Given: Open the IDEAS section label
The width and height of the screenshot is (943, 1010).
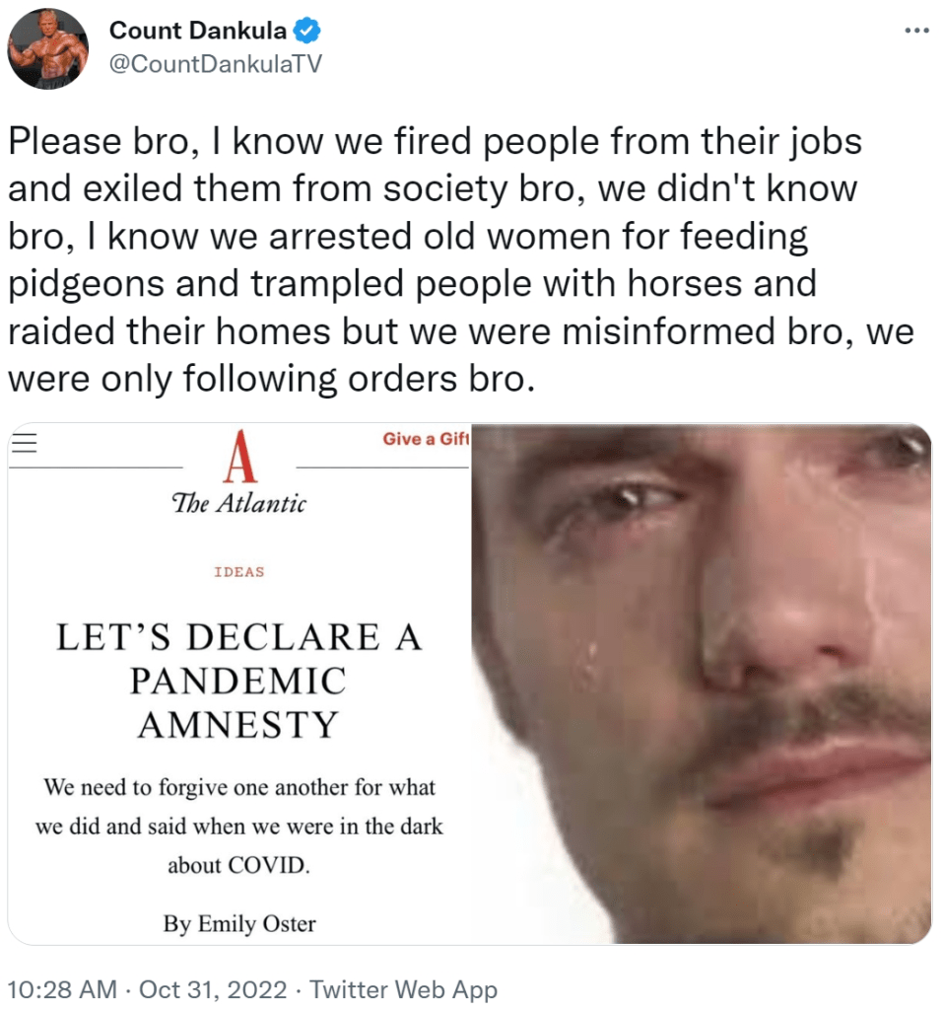Looking at the screenshot, I should click(239, 572).
